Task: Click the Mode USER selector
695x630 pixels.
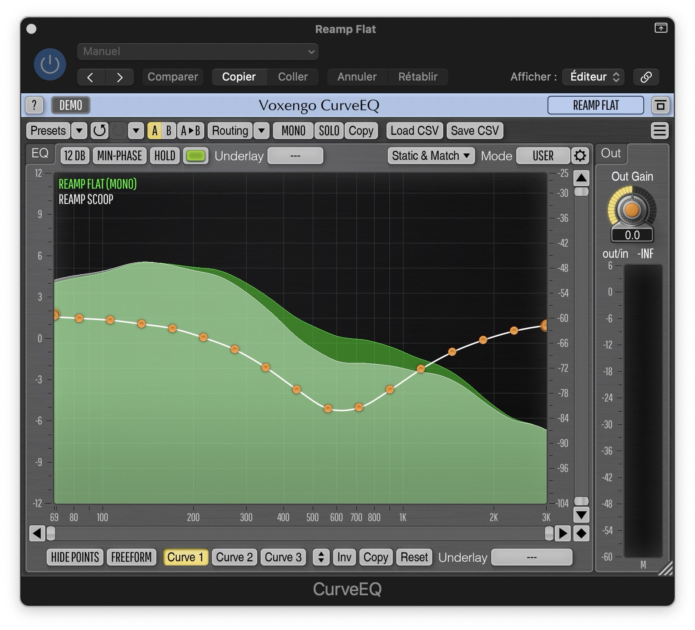Action: pos(543,156)
